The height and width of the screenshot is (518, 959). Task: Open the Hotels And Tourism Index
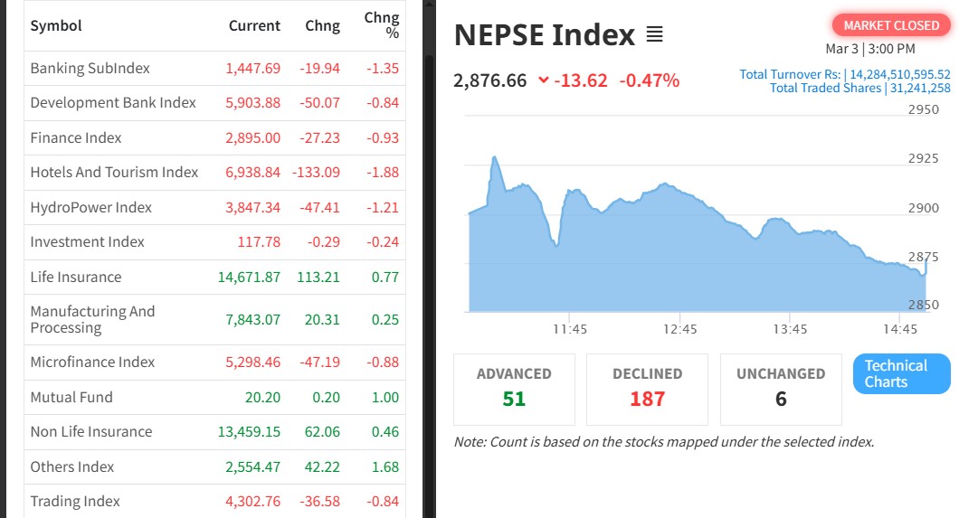[x=114, y=172]
